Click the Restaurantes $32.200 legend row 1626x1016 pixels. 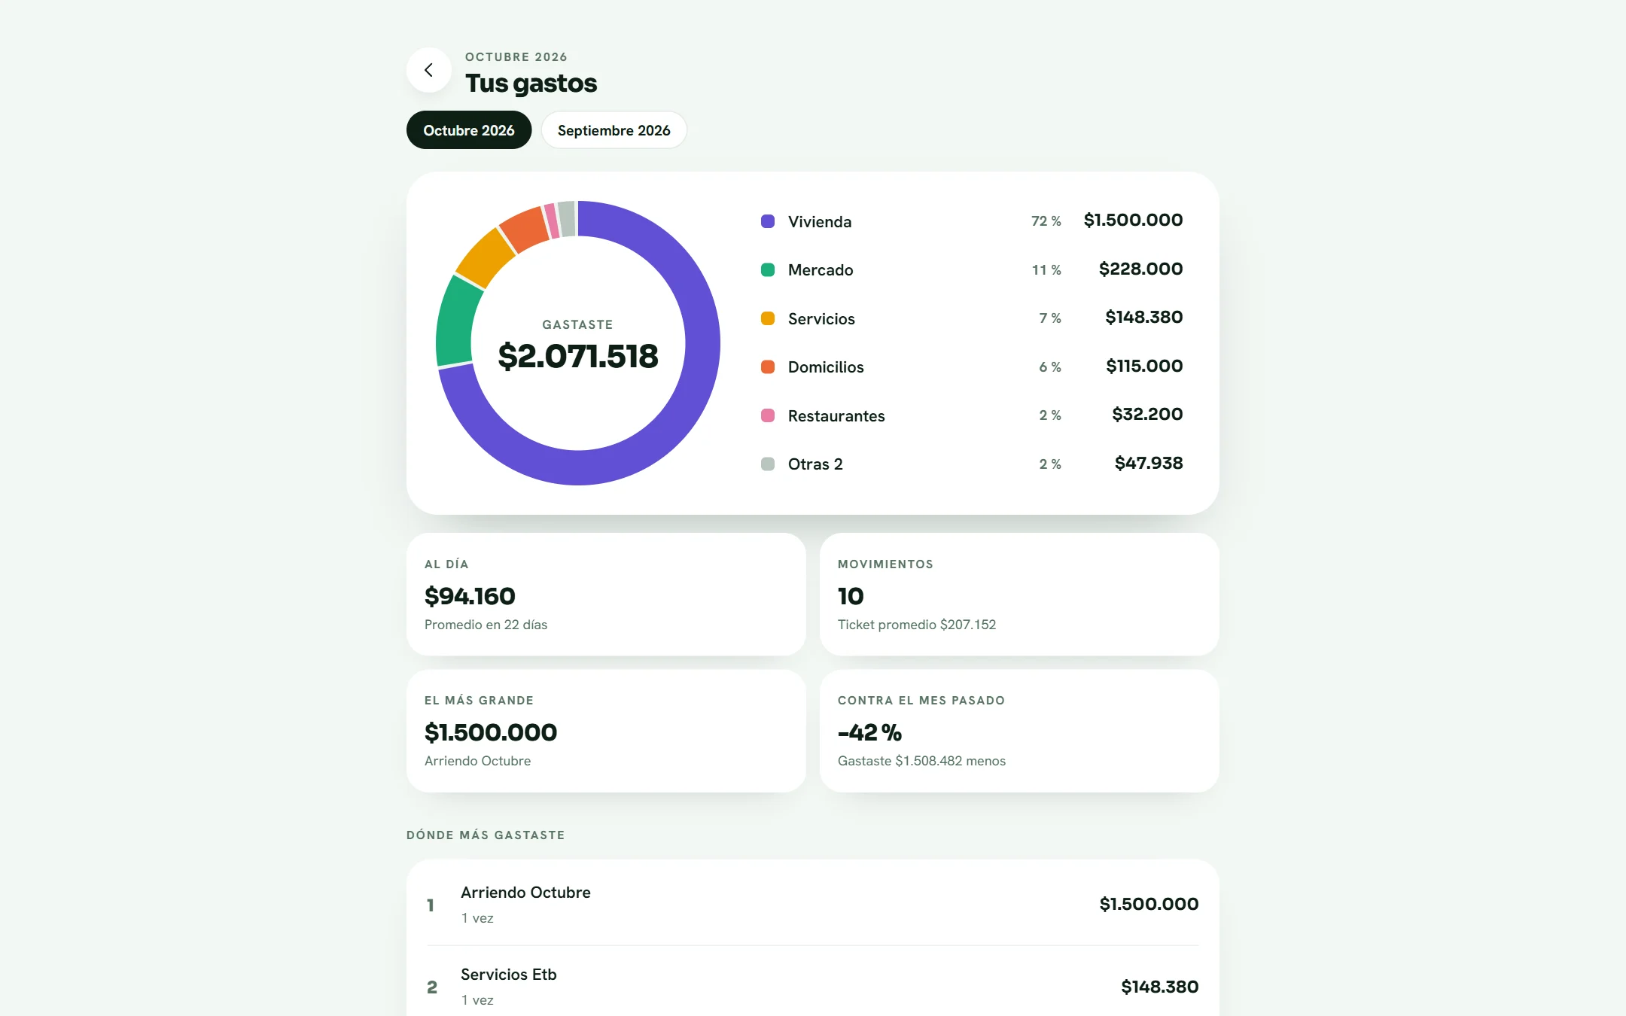[x=972, y=415]
